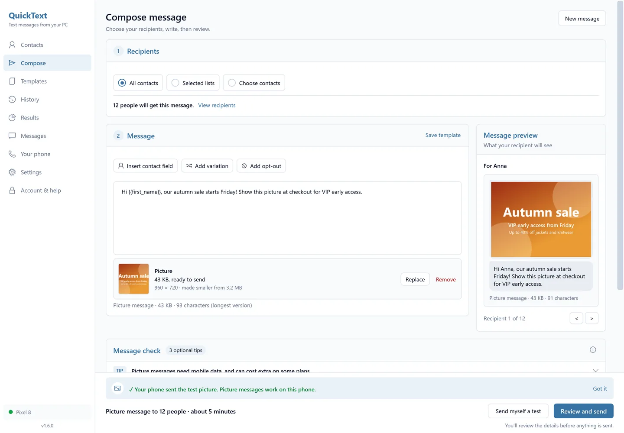Open History in the sidebar
Image resolution: width=624 pixels, height=433 pixels.
pos(47,100)
